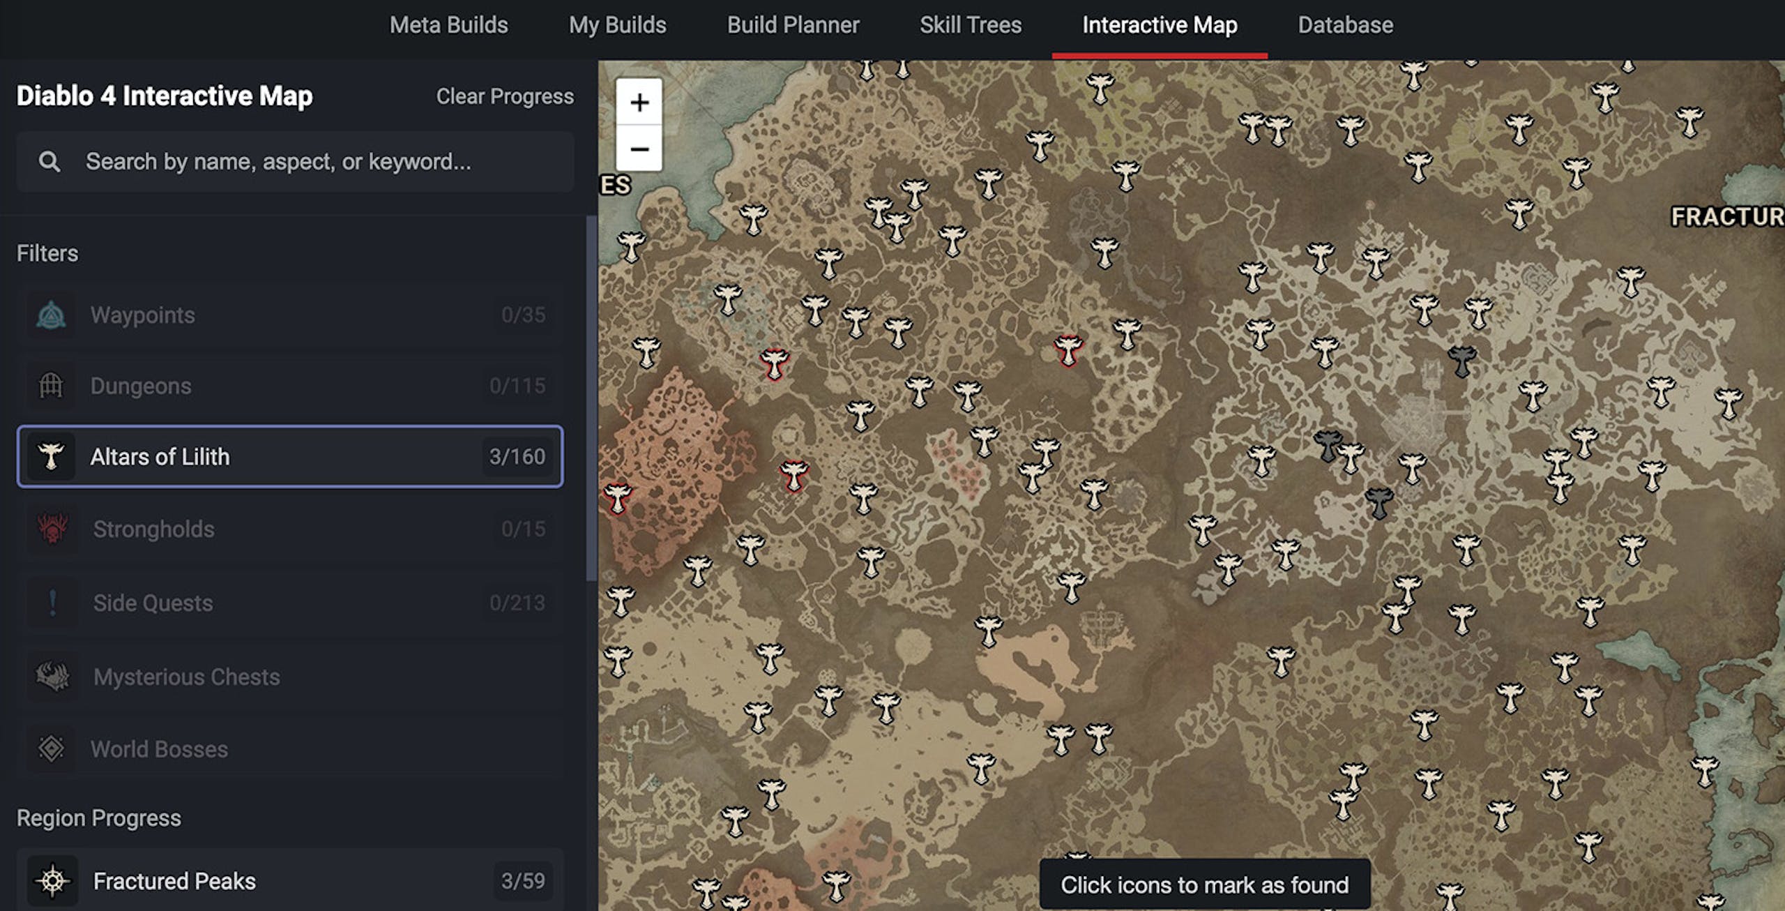The height and width of the screenshot is (911, 1785).
Task: Click the Waypoints triangle icon
Action: (51, 315)
